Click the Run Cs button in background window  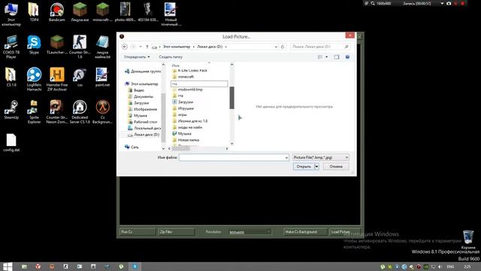[x=138, y=232]
